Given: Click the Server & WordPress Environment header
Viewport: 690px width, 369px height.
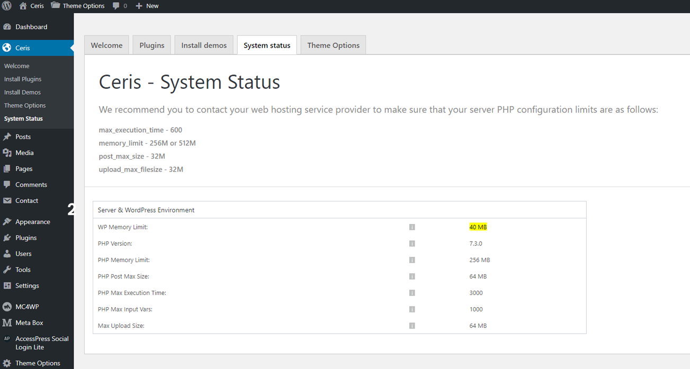Looking at the screenshot, I should coord(146,210).
